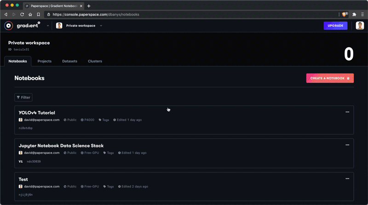
Task: Open the Filter button
Action: (x=23, y=97)
